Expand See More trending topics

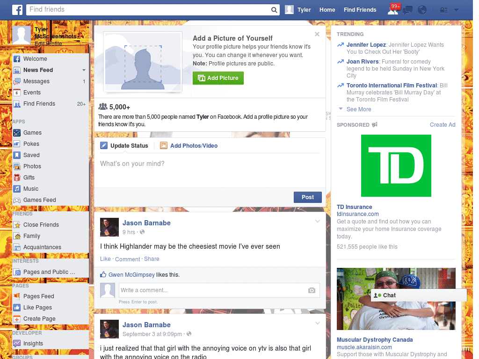point(359,109)
